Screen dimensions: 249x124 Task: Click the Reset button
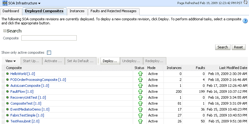tap(239, 47)
